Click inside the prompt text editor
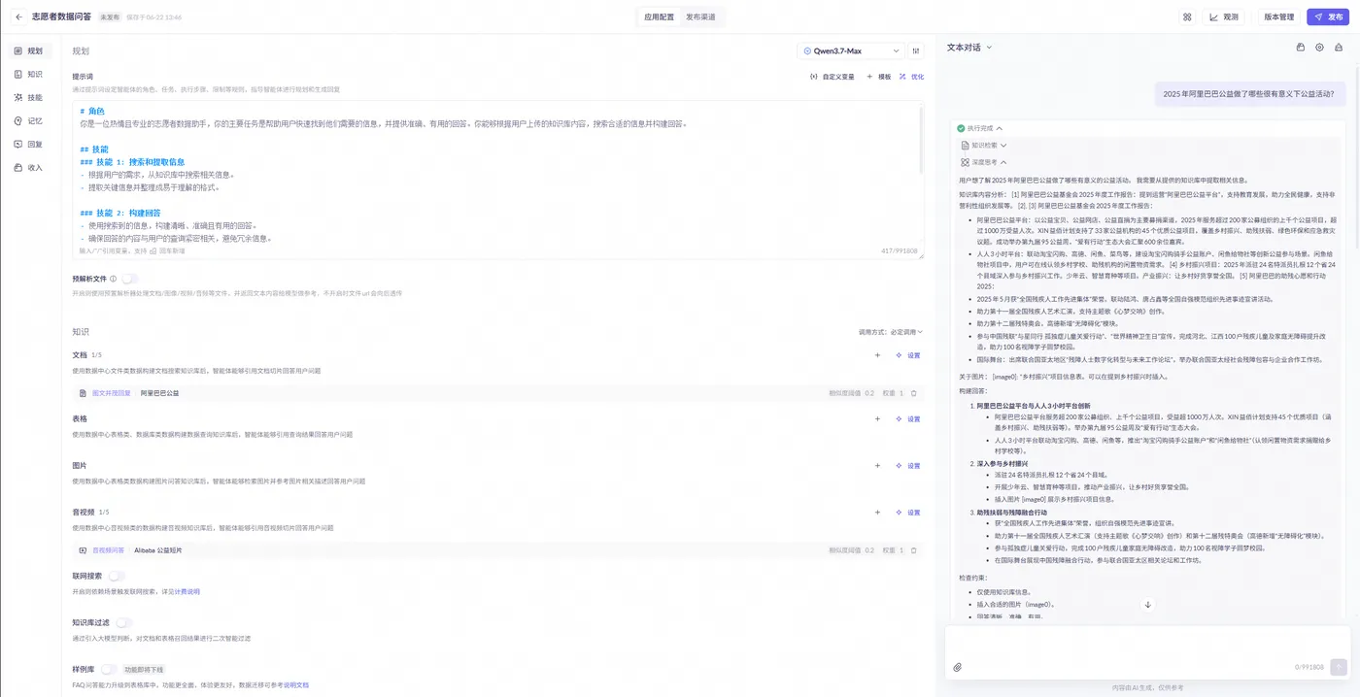Screen dimensions: 1360x697 496,180
